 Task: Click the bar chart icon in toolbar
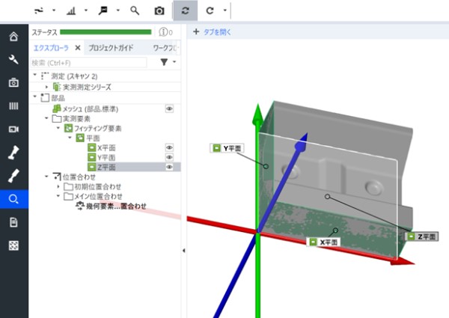pyautogui.click(x=72, y=11)
